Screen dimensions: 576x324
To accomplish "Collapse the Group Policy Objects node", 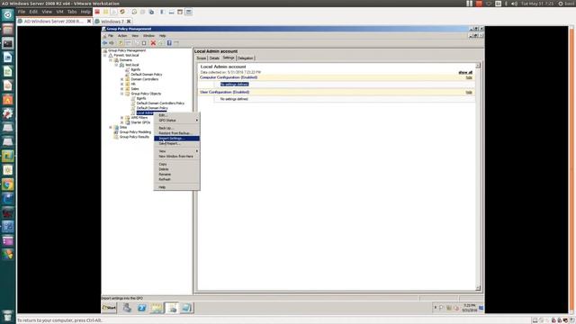I will pyautogui.click(x=122, y=94).
